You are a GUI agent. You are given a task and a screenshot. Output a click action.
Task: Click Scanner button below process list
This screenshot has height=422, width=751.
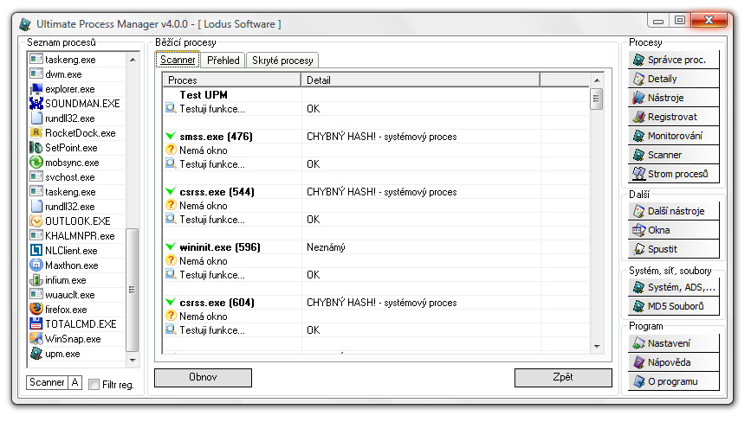47,383
